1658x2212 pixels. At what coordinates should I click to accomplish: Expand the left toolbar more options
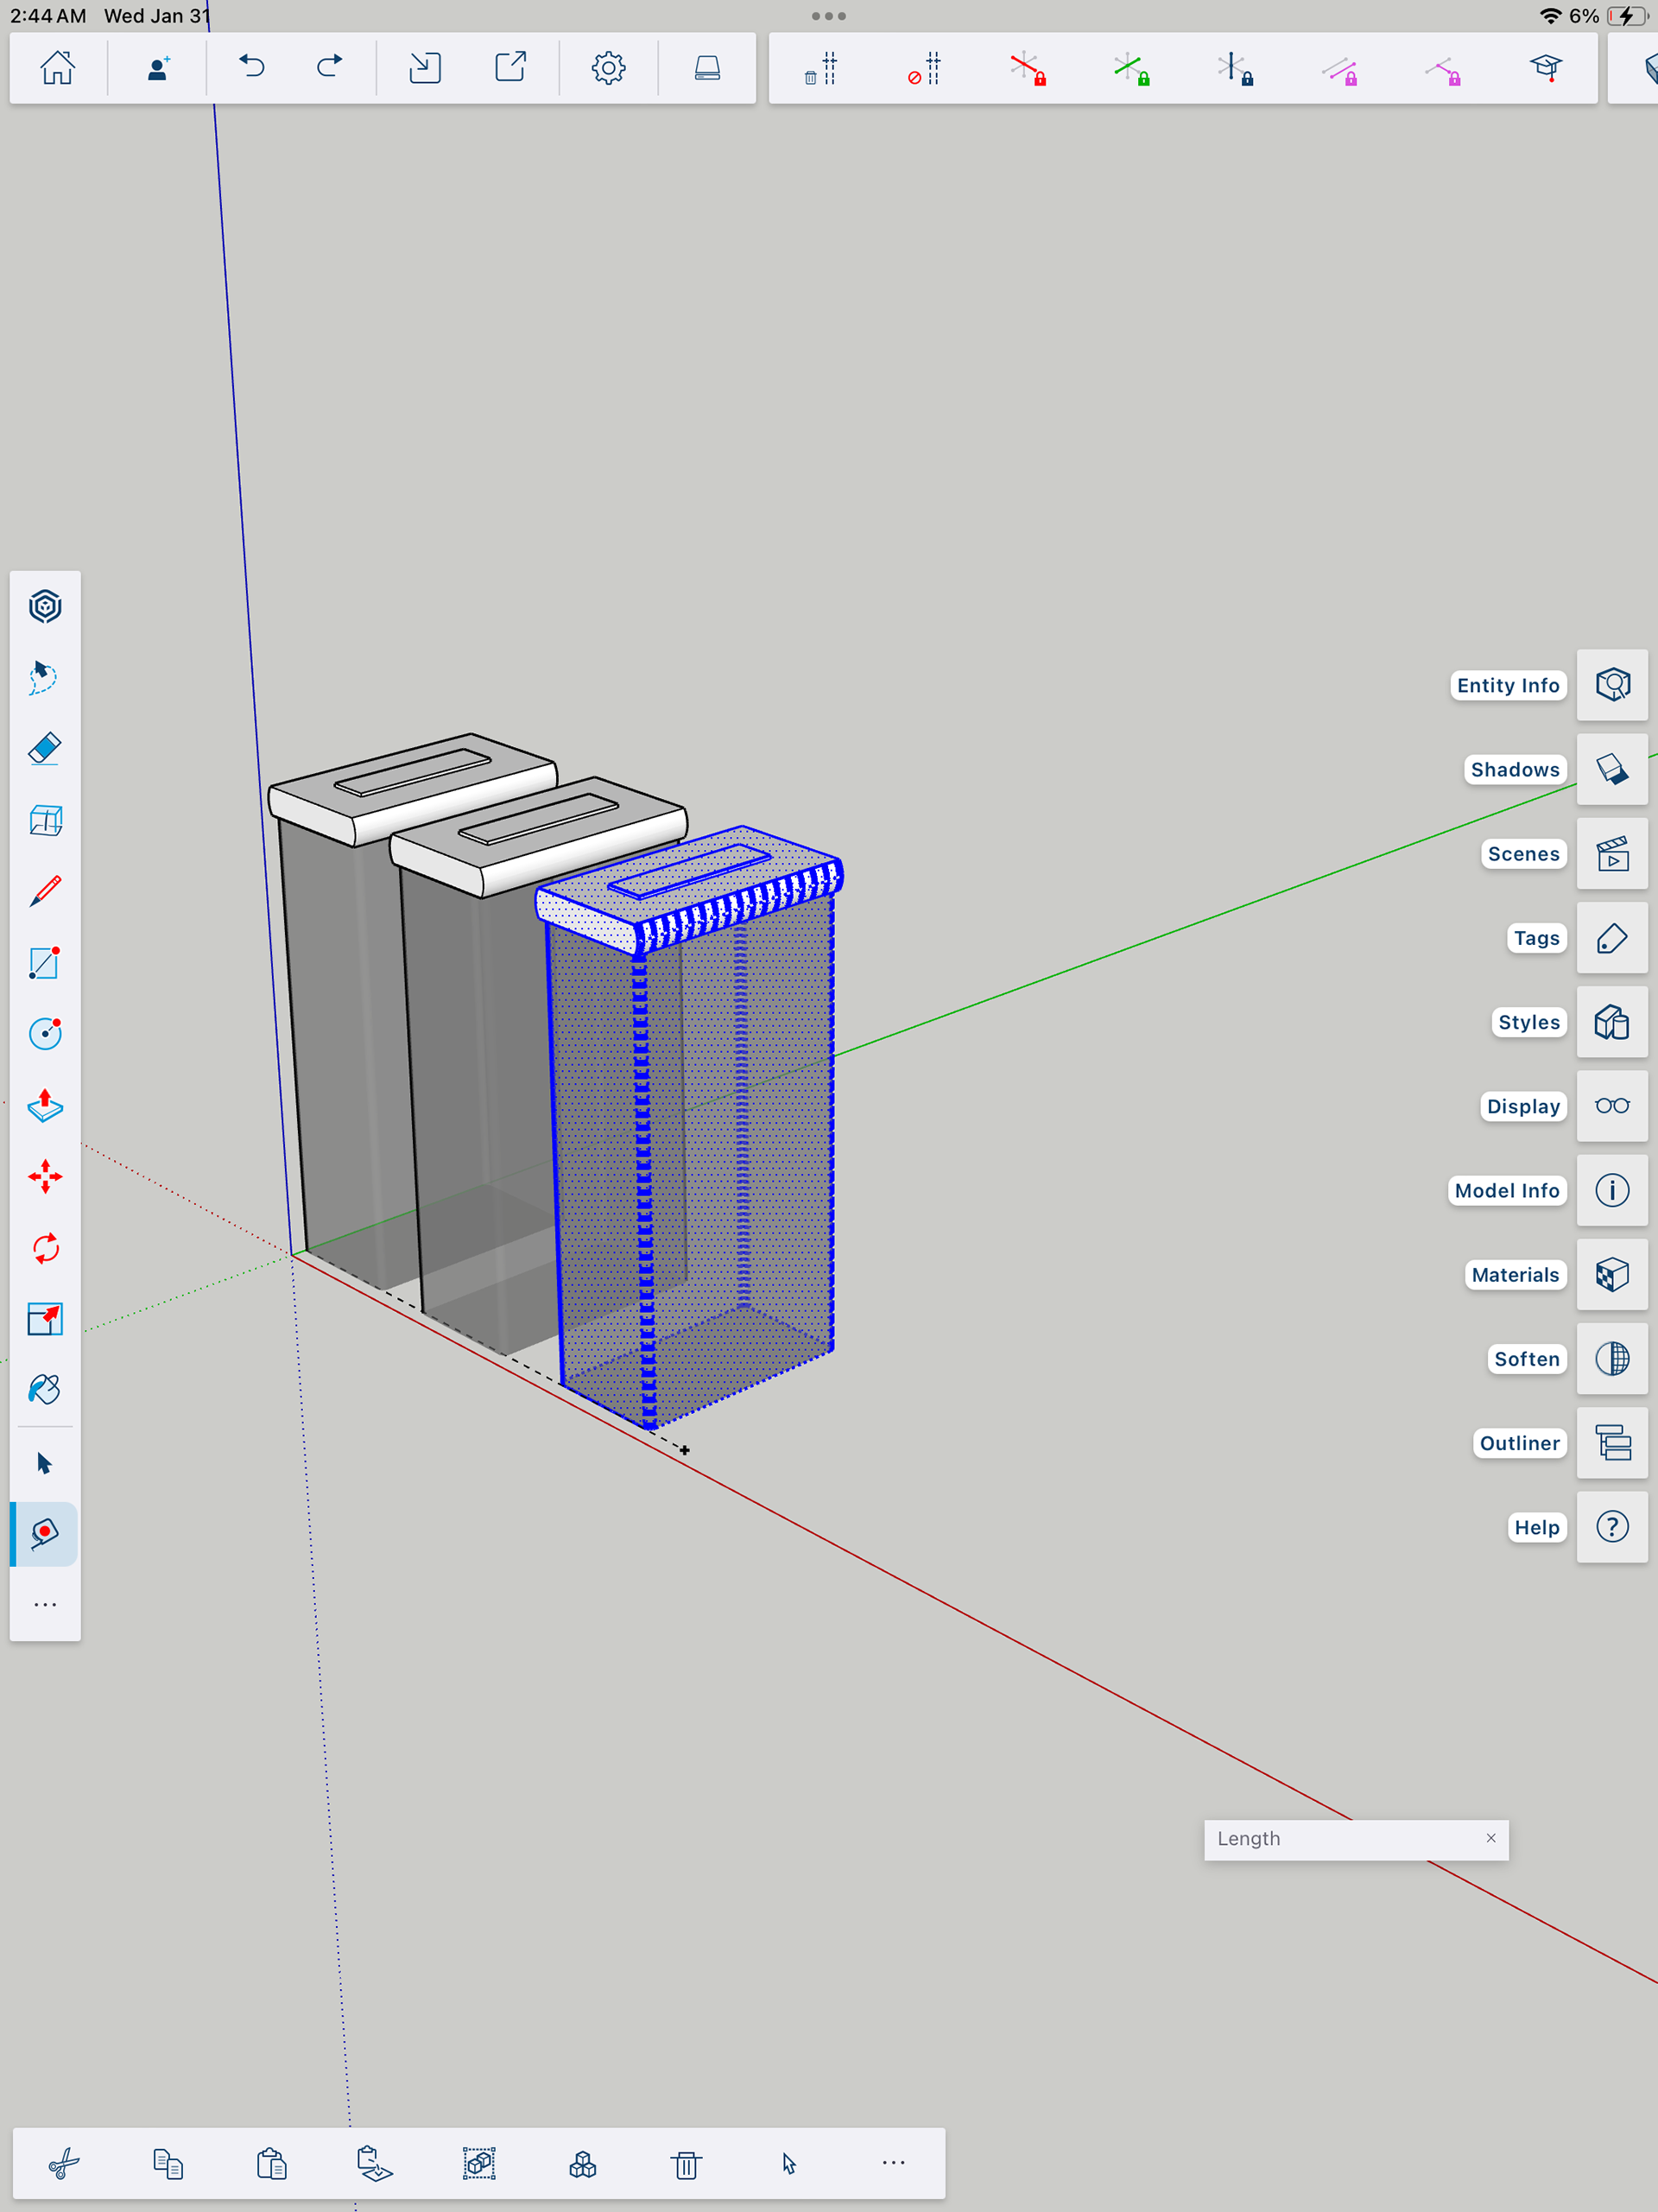(x=45, y=1605)
